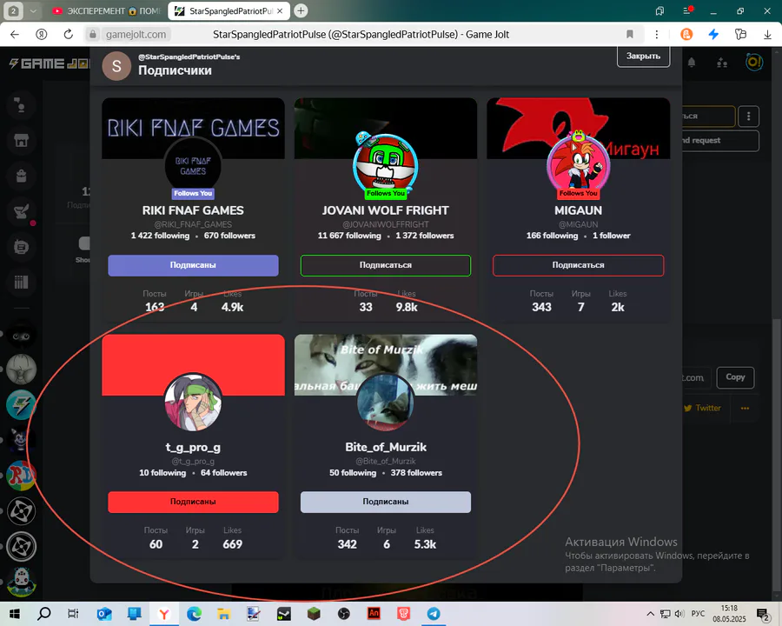The height and width of the screenshot is (626, 782).
Task: Click the MIGAUN profile name
Action: coord(578,210)
